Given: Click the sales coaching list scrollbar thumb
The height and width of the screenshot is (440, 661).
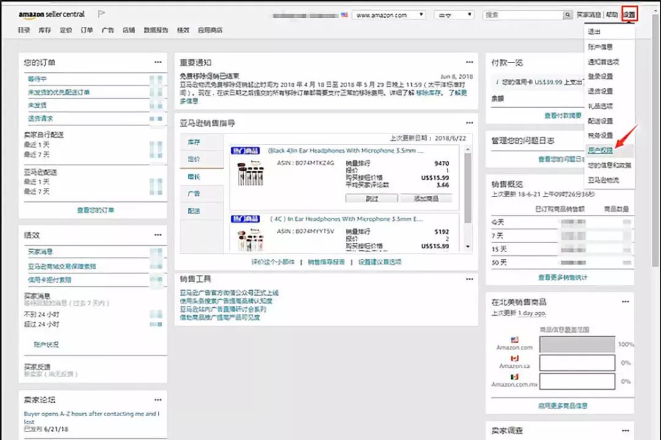Looking at the screenshot, I should point(468,188).
